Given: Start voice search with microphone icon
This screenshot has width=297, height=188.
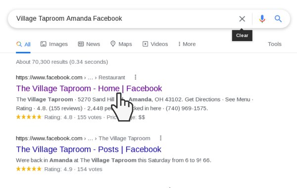Looking at the screenshot, I should point(262,19).
